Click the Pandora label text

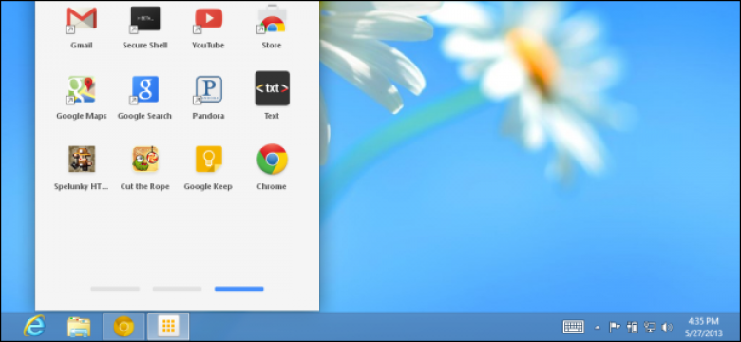tap(208, 116)
